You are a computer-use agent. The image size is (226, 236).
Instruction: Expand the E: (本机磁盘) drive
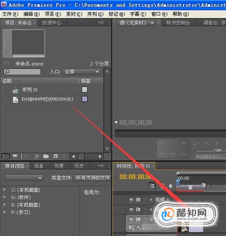pos(5,204)
